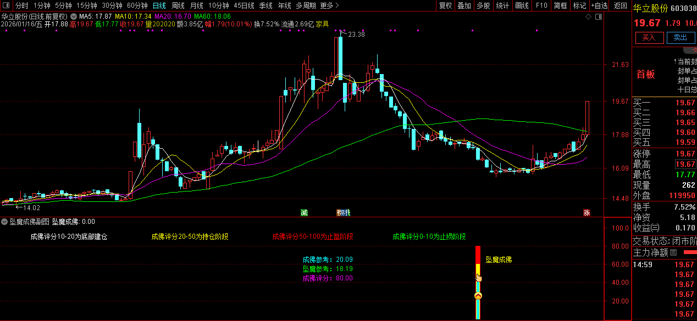Toggle the left sidebar panel icon
This screenshot has height=321, width=697.
(7, 5)
